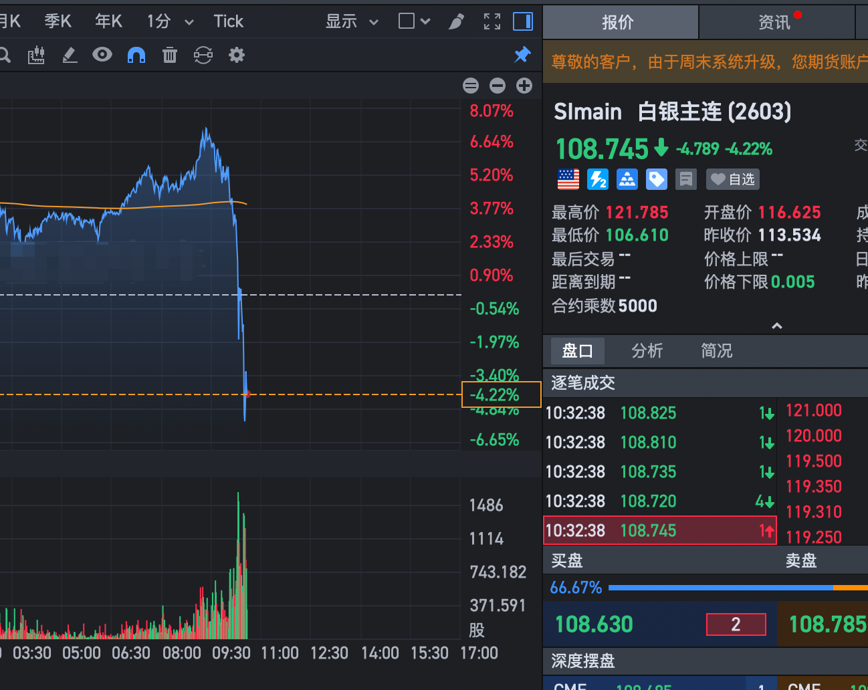The width and height of the screenshot is (868, 690).
Task: Toggle drawing visibility eye icon
Action: coord(102,55)
